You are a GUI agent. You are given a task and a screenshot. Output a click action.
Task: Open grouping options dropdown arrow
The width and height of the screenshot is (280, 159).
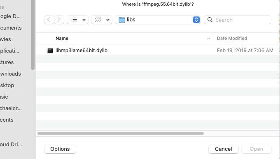click(x=108, y=20)
